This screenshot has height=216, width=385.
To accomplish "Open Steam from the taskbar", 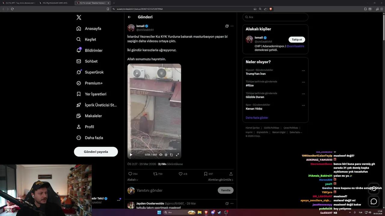I will [219, 212].
